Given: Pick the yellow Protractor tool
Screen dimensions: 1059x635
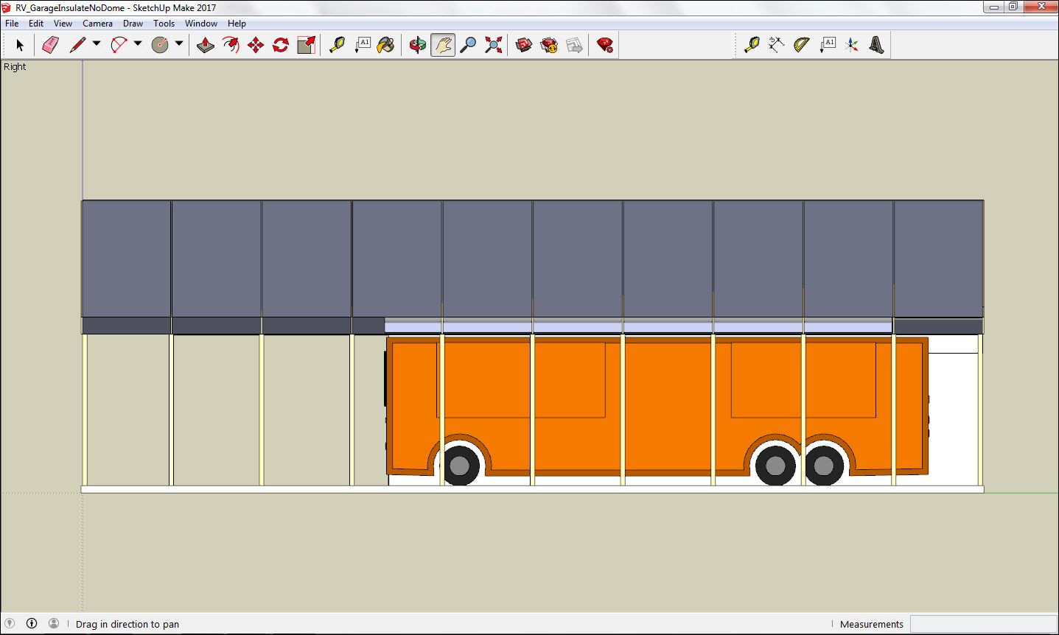Looking at the screenshot, I should point(801,45).
